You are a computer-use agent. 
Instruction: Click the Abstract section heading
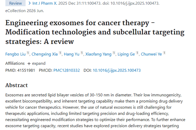pos(16,85)
